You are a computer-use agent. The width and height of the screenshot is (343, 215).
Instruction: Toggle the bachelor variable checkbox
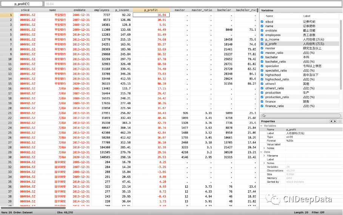(x=262, y=57)
